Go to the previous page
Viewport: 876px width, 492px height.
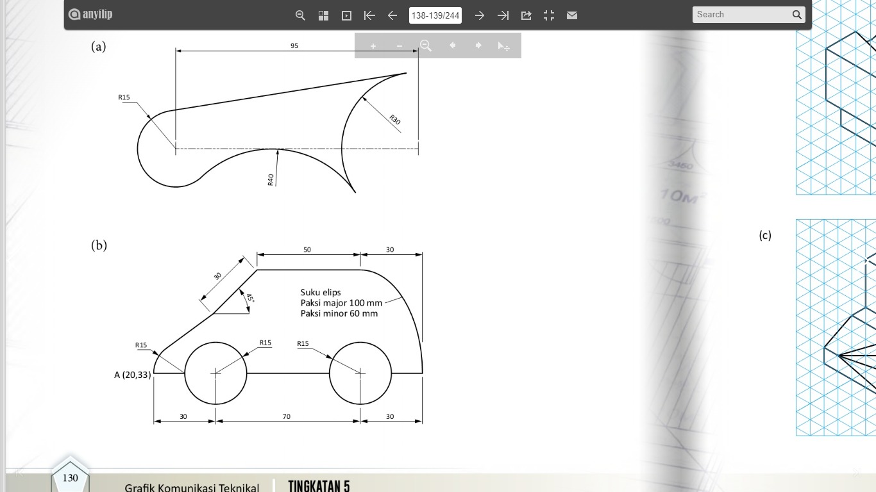[x=392, y=15]
